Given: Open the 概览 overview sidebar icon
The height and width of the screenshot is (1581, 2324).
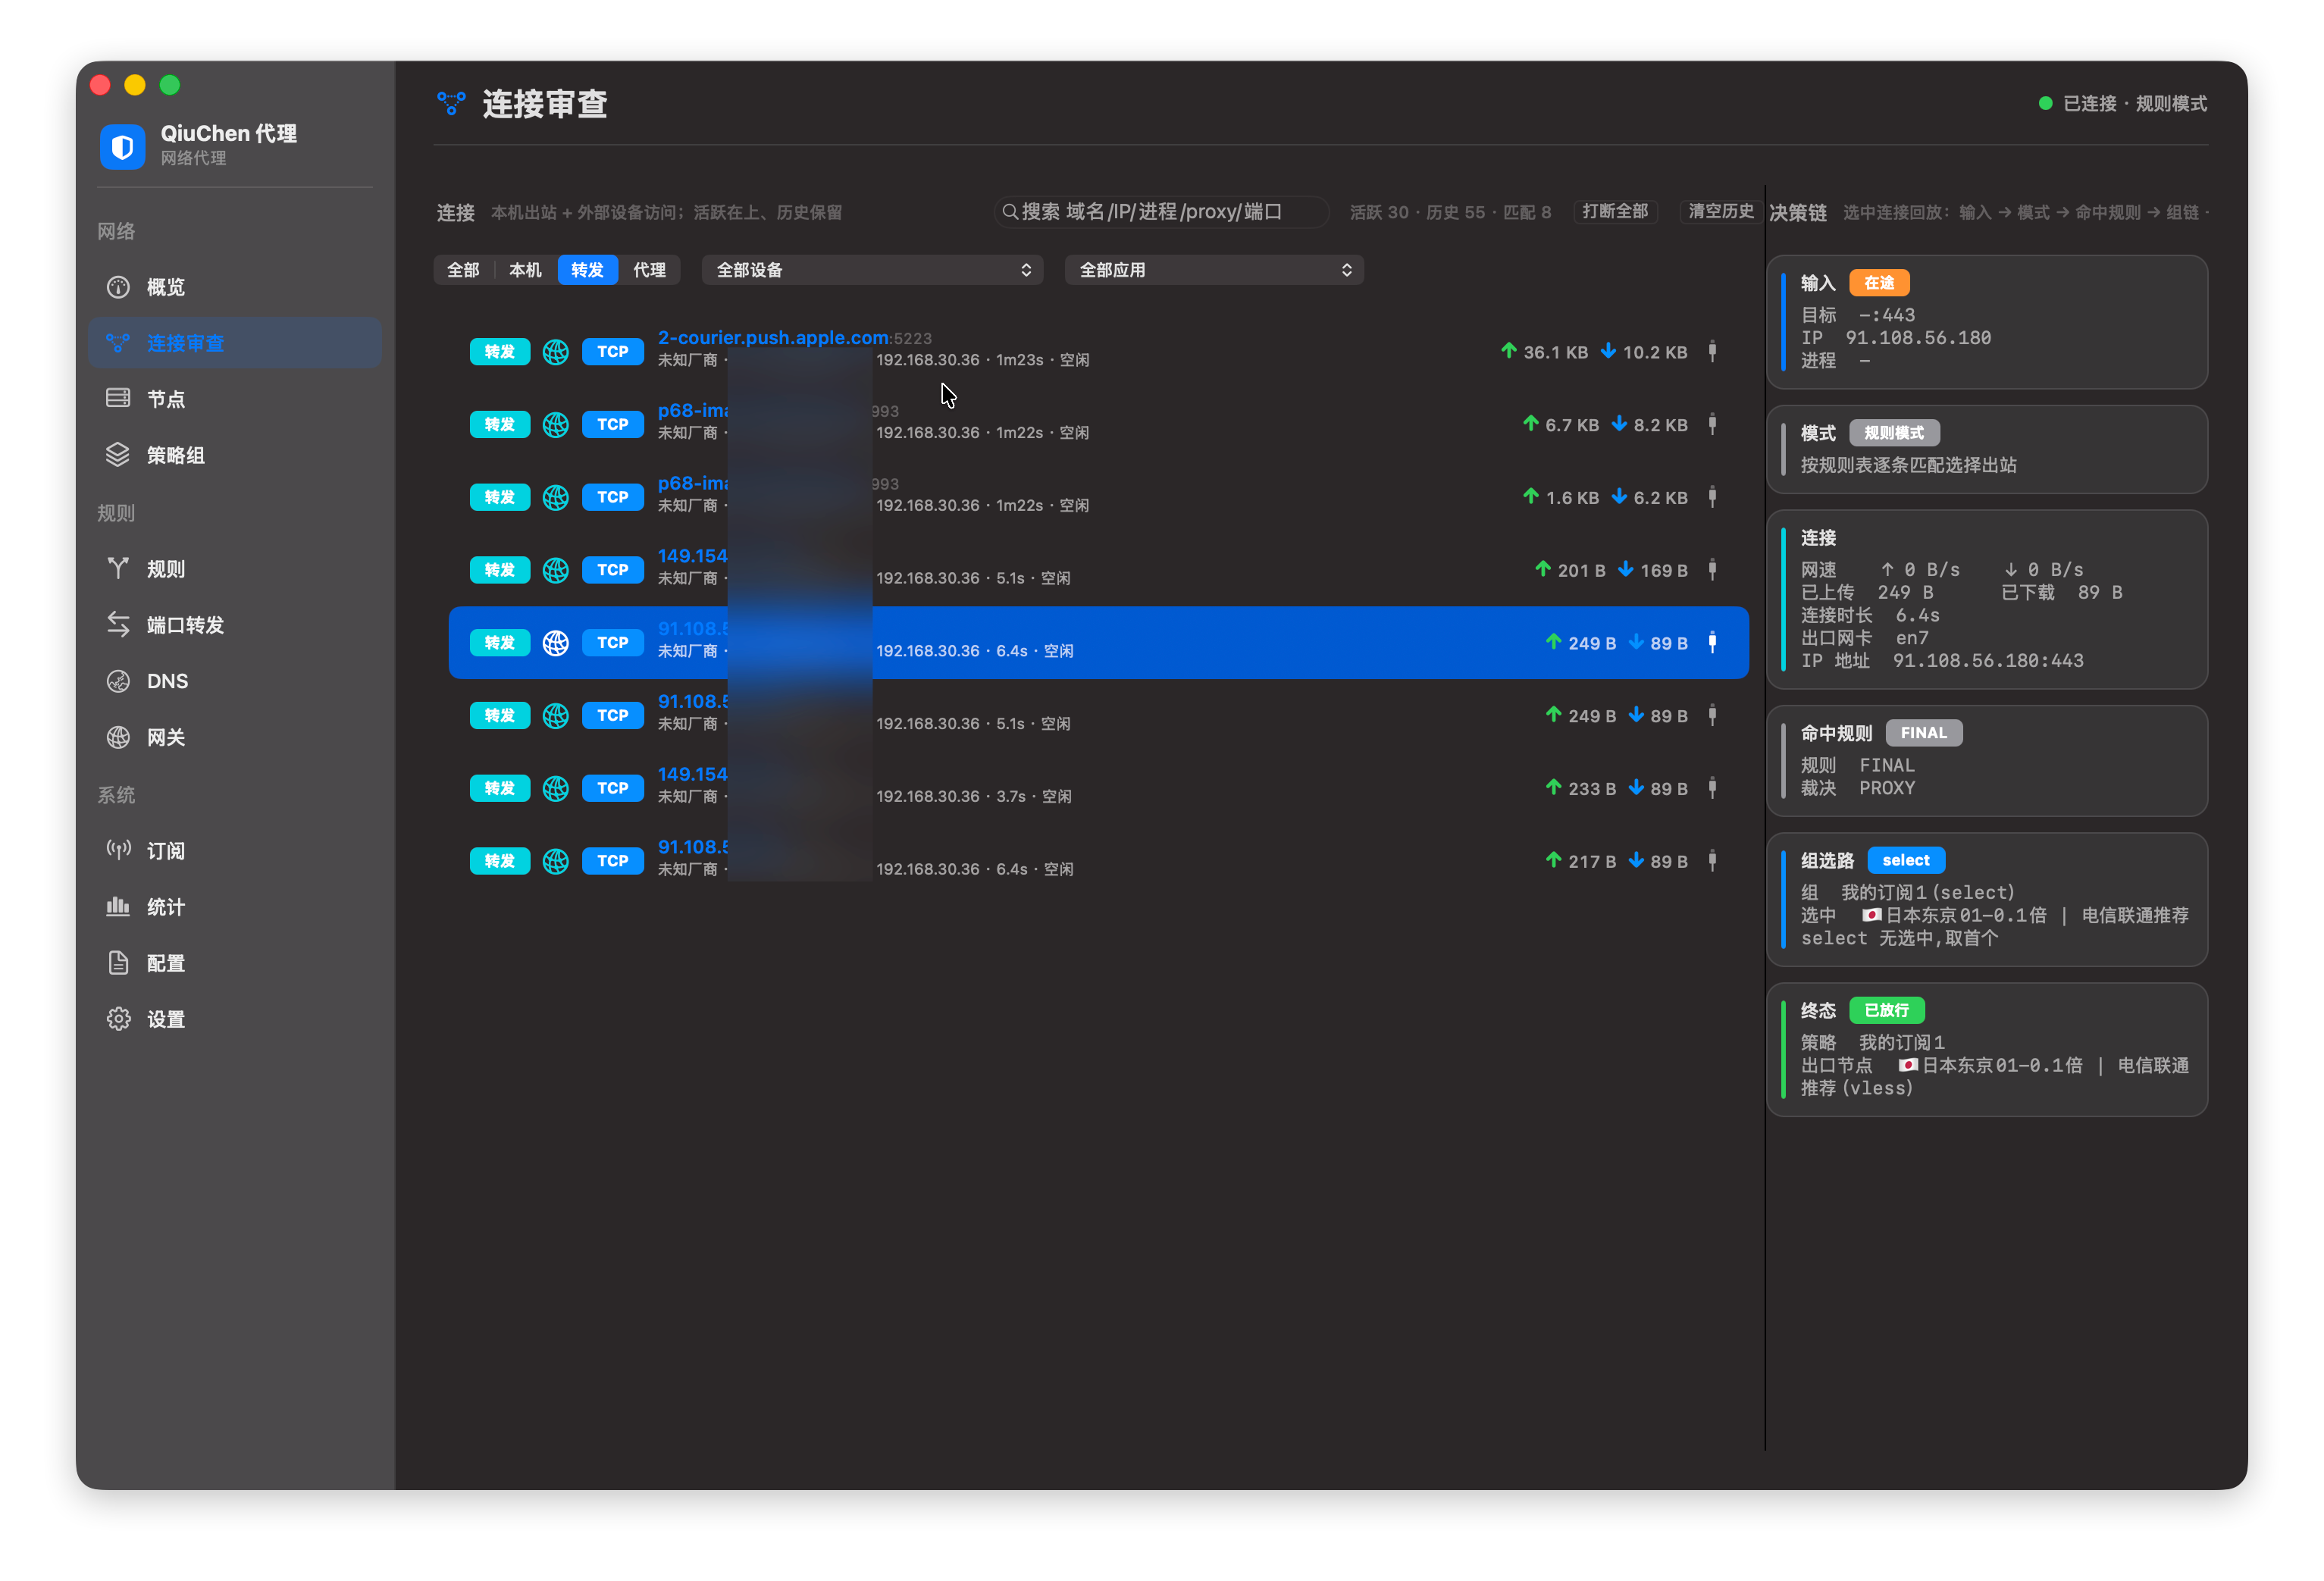Looking at the screenshot, I should pyautogui.click(x=118, y=287).
